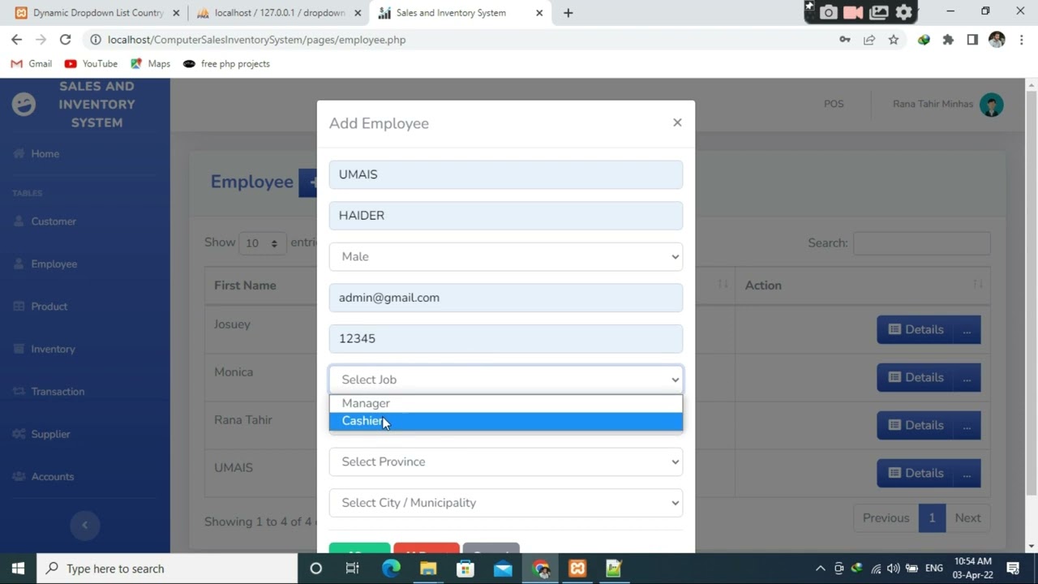The image size is (1038, 584).
Task: Open Maps bookmark
Action: [x=151, y=64]
